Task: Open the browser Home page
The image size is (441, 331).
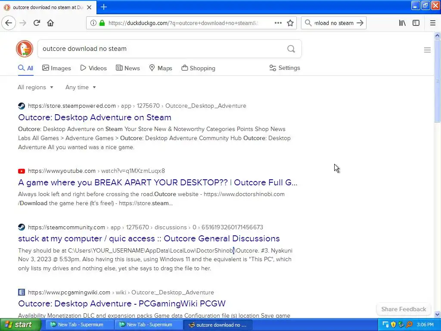Action: [50, 23]
